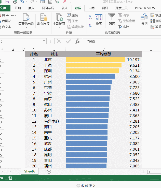Add a new sheet with plus button
The height and width of the screenshot is (188, 161).
(x=49, y=172)
